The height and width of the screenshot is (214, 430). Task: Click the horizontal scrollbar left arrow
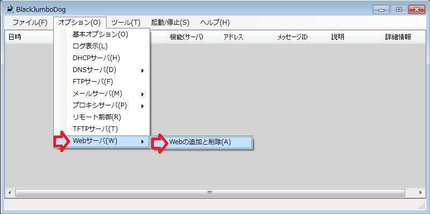point(10,192)
